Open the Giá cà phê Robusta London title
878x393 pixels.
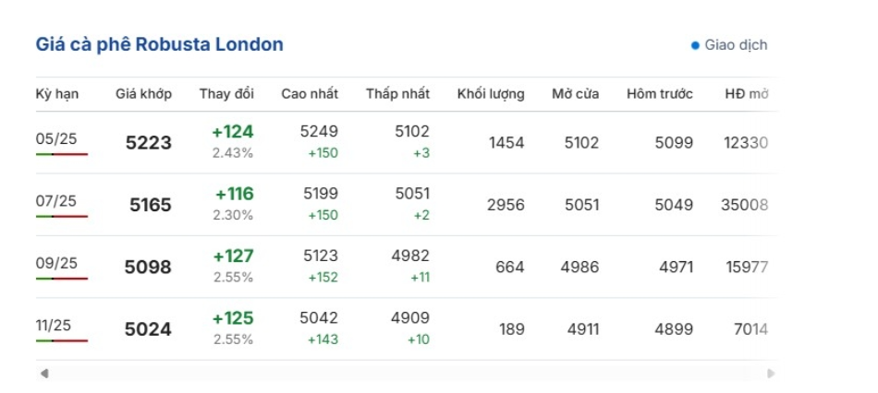click(159, 44)
